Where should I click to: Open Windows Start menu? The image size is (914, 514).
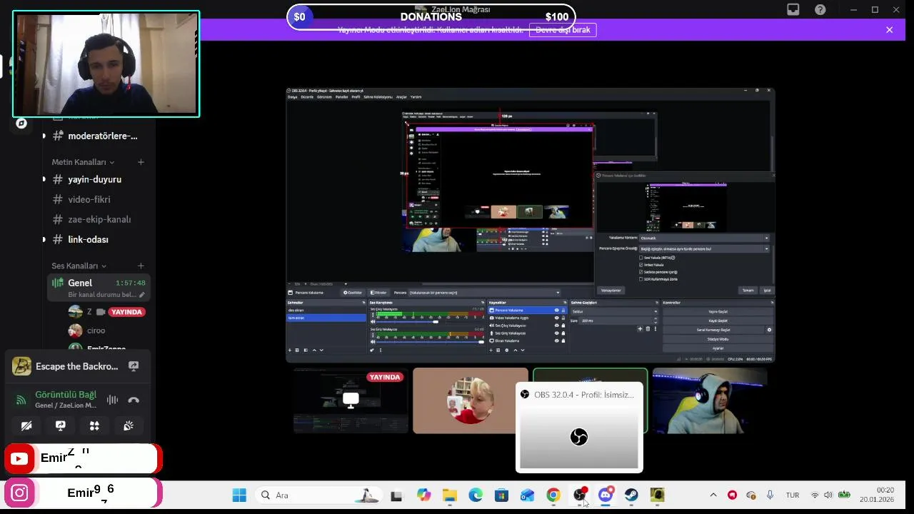click(239, 495)
